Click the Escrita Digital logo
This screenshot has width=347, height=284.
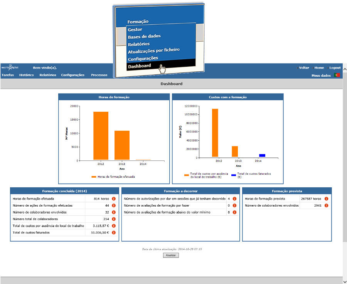[9, 67]
